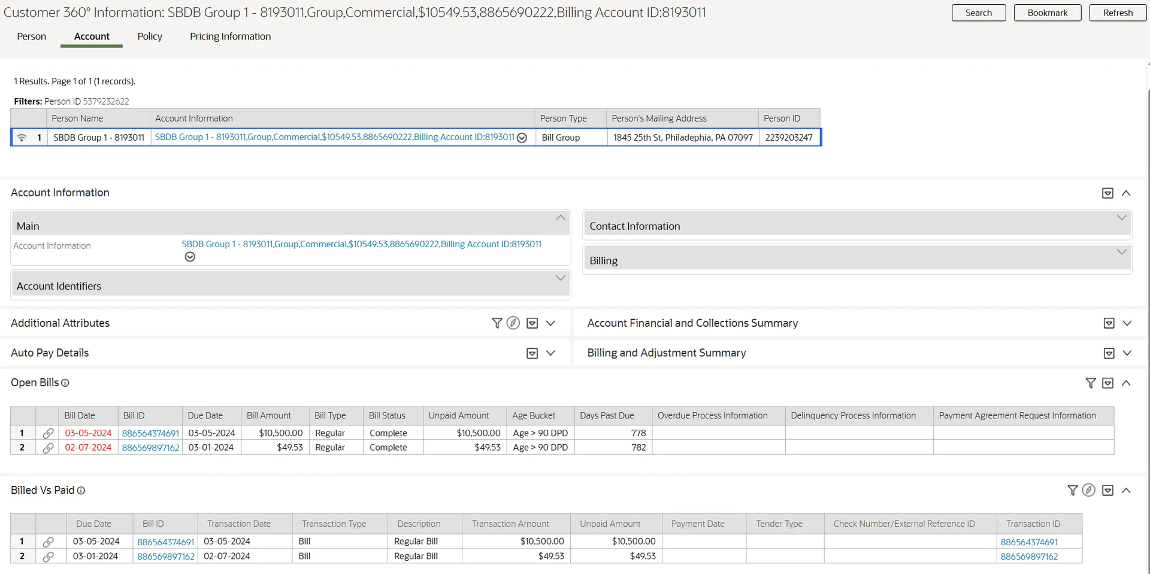Expand the Account Identifiers section
Image resolution: width=1150 pixels, height=574 pixels.
tap(560, 278)
